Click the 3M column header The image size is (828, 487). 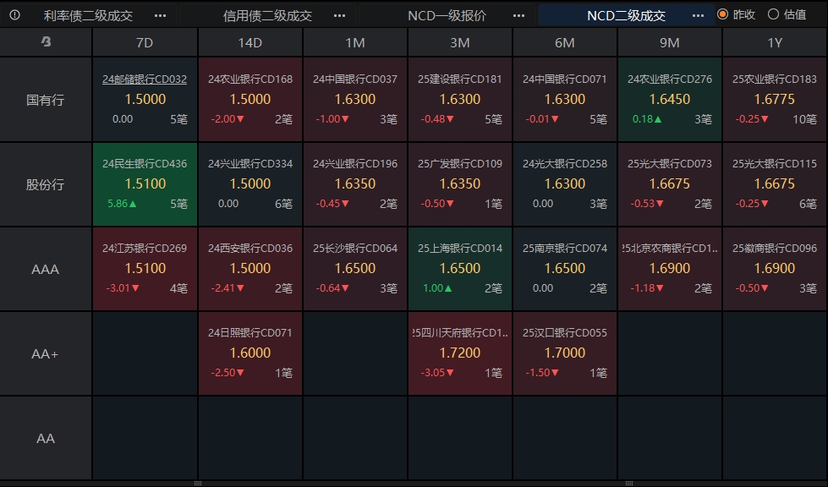(460, 42)
